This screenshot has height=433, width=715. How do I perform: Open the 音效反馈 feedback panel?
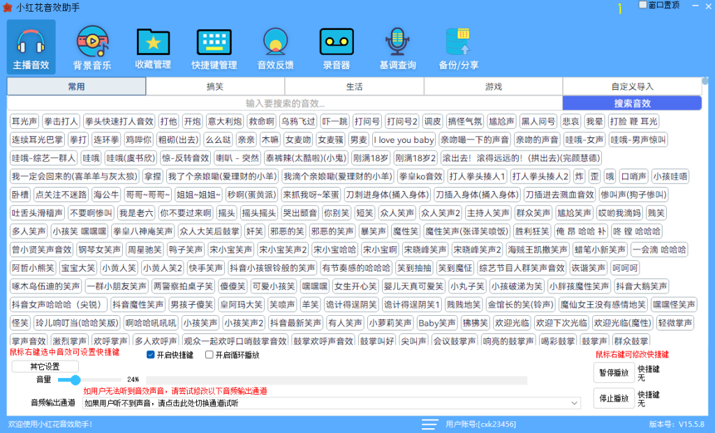coord(275,45)
